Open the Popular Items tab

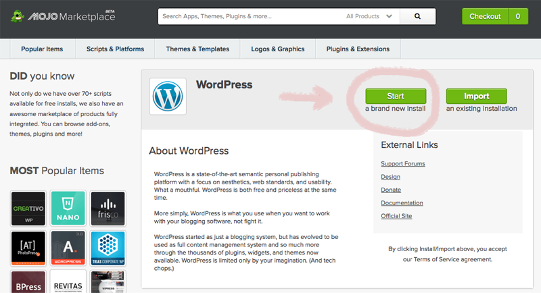pyautogui.click(x=42, y=49)
